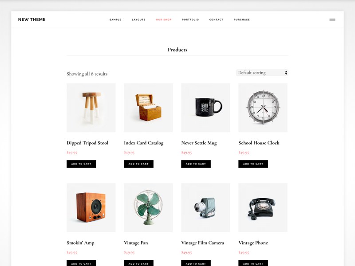Click the NEW THEME site logo
The height and width of the screenshot is (266, 355).
pos(32,20)
